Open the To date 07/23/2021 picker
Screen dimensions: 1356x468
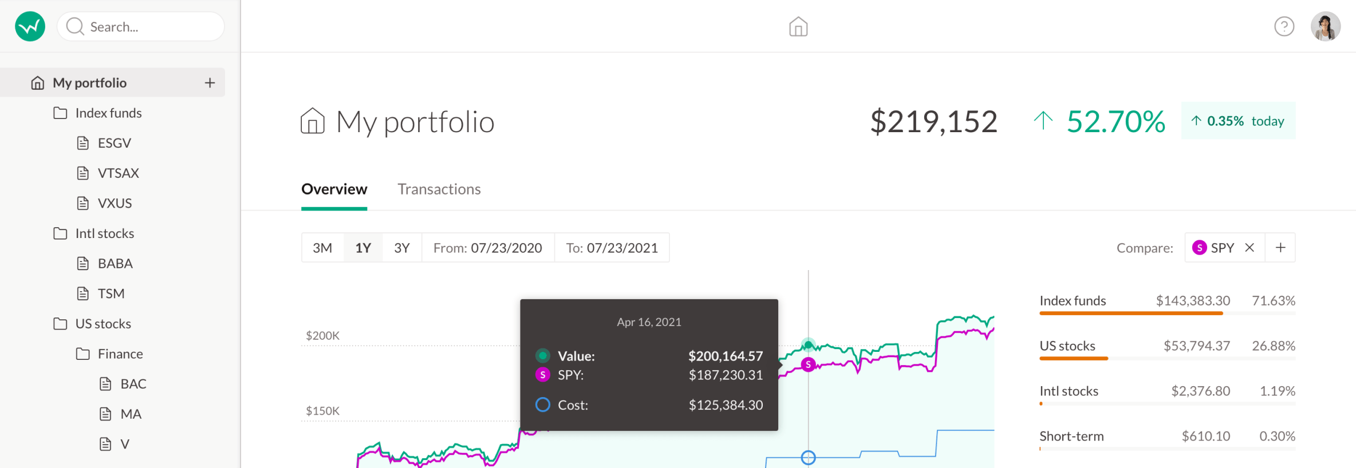[612, 248]
